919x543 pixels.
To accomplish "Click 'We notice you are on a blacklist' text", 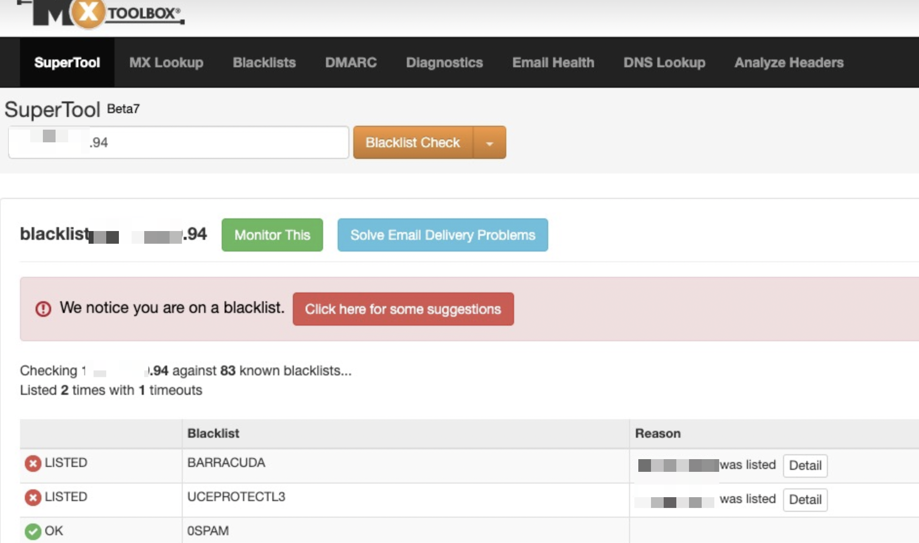I will [x=172, y=308].
